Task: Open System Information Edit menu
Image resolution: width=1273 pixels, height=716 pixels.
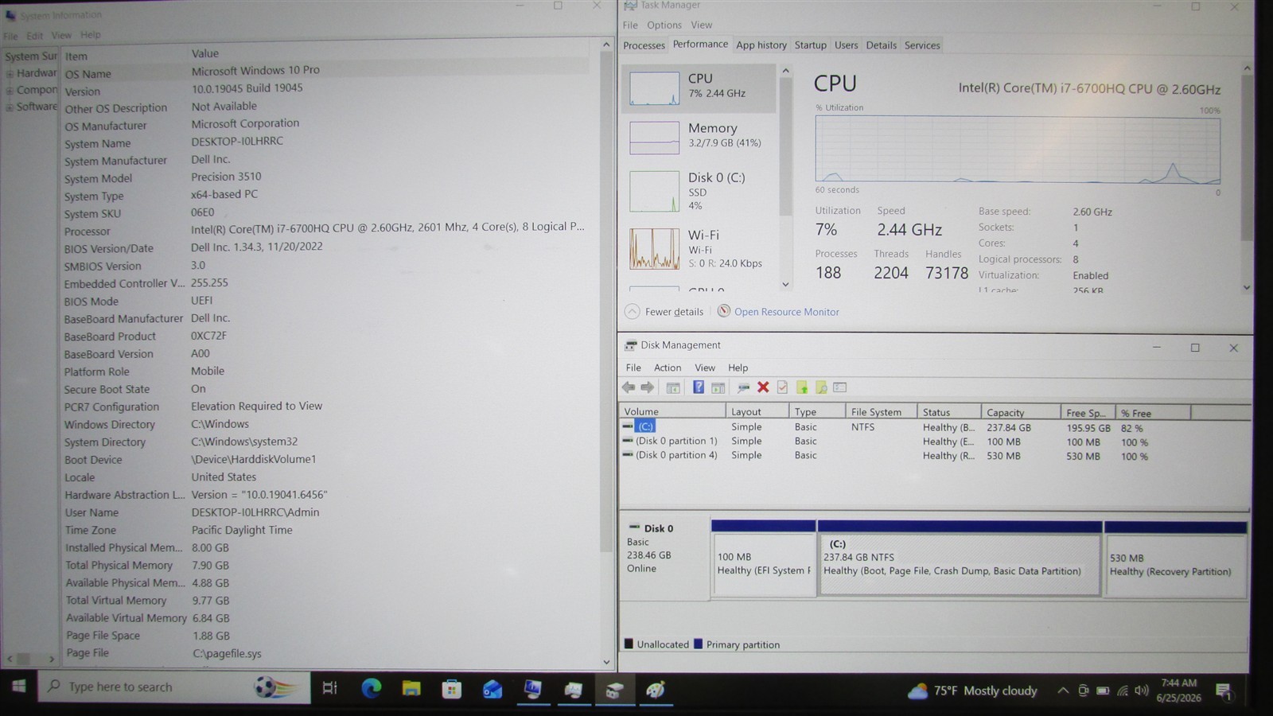Action: coord(35,36)
